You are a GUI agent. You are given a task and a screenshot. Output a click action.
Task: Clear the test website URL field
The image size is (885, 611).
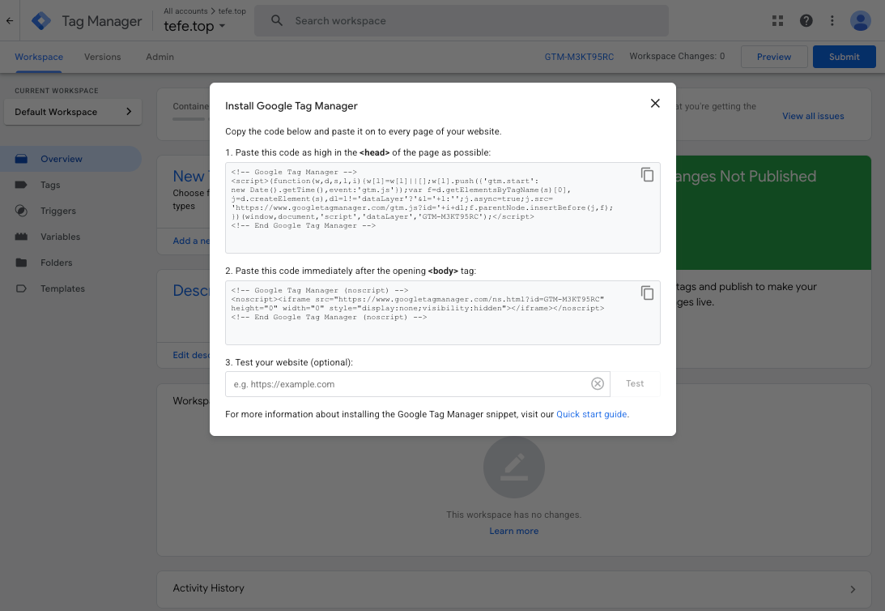pos(597,384)
